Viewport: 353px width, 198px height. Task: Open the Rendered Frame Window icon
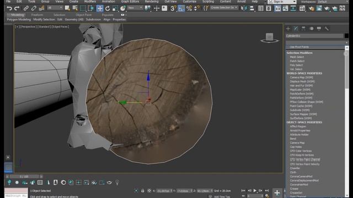point(319,9)
